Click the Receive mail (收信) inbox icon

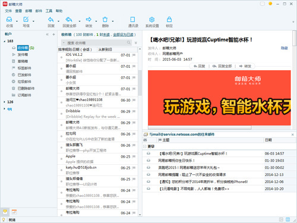[x=10, y=20]
